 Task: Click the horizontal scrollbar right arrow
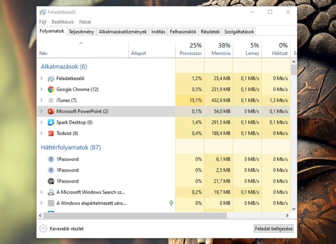pos(287,215)
